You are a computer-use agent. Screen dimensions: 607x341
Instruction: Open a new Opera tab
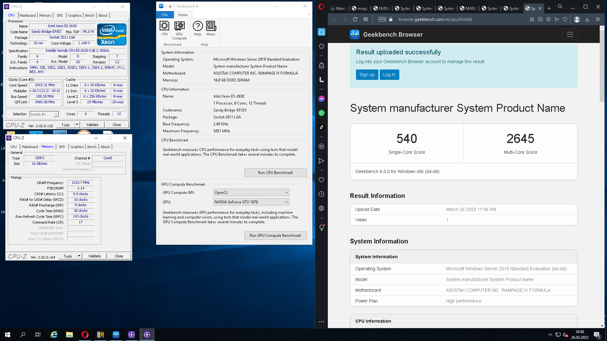click(549, 9)
